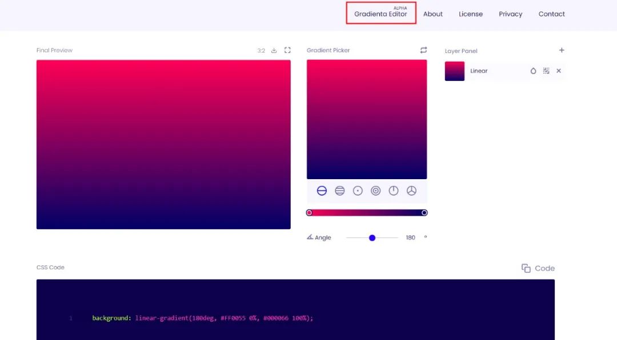Open fullscreen preview of the gradient
This screenshot has height=340, width=617.
(x=287, y=50)
